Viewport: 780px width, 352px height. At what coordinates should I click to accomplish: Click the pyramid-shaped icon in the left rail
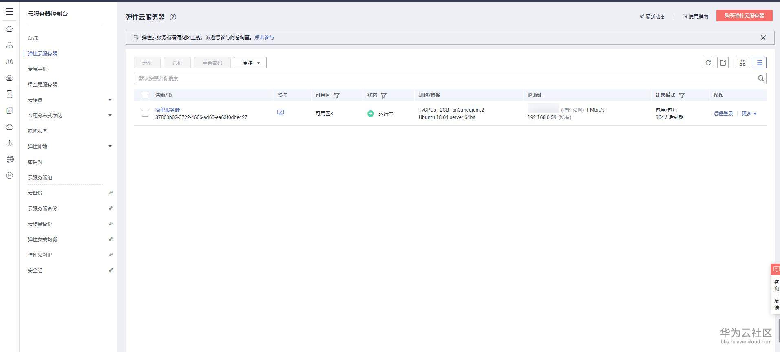coord(9,143)
